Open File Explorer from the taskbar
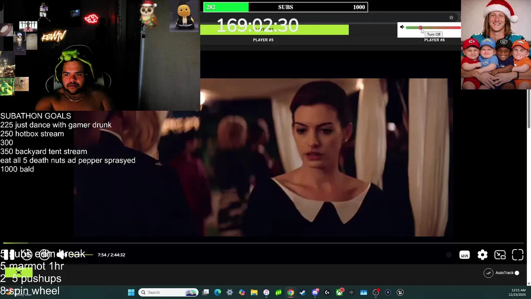This screenshot has height=299, width=531. click(254, 292)
